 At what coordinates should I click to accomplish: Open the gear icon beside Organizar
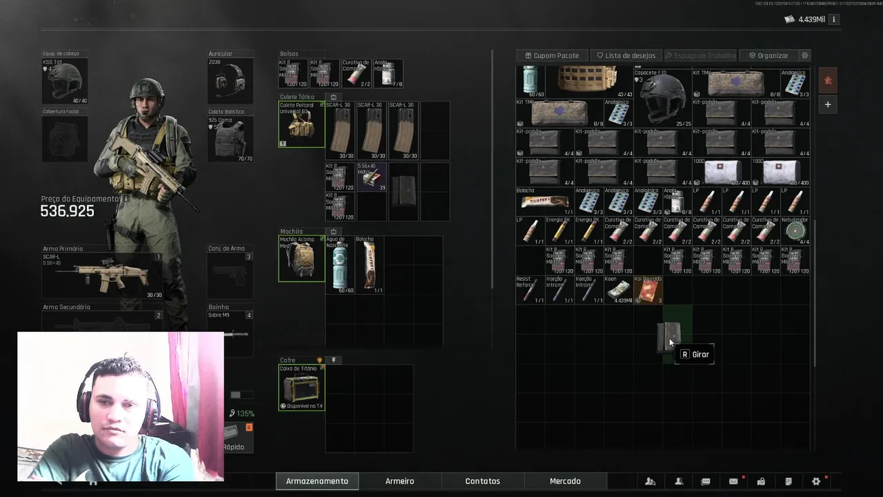click(x=804, y=55)
